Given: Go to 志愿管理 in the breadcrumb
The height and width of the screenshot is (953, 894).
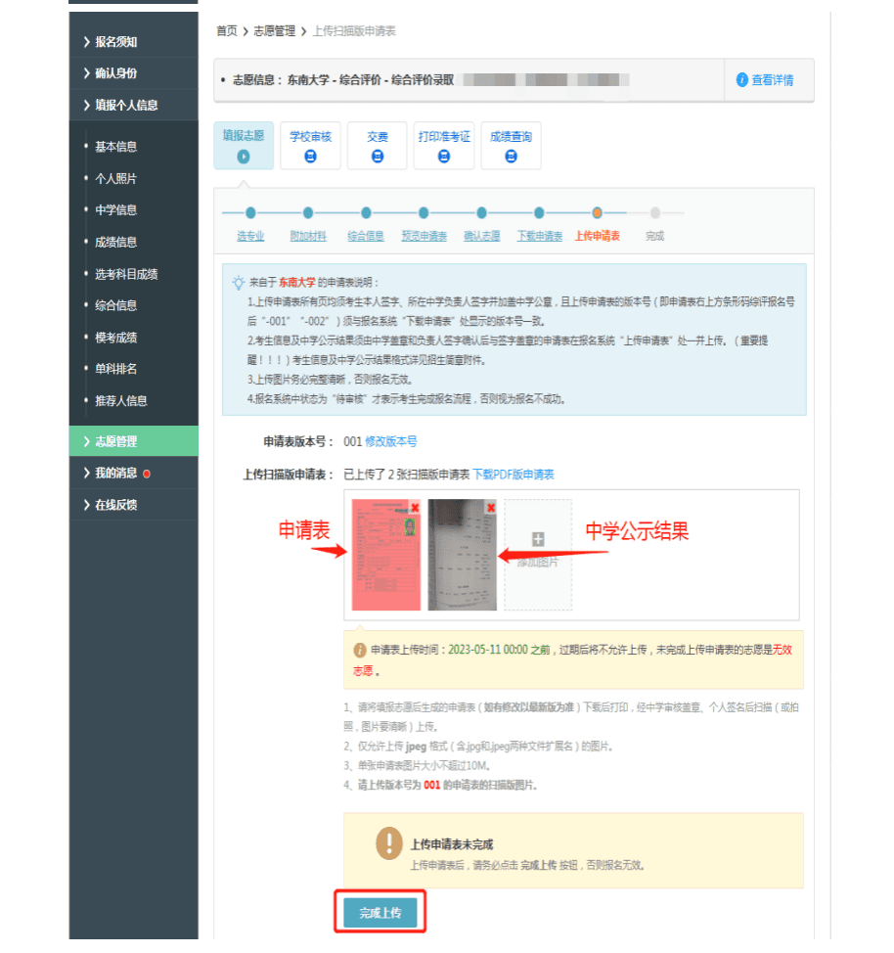Looking at the screenshot, I should (x=274, y=31).
